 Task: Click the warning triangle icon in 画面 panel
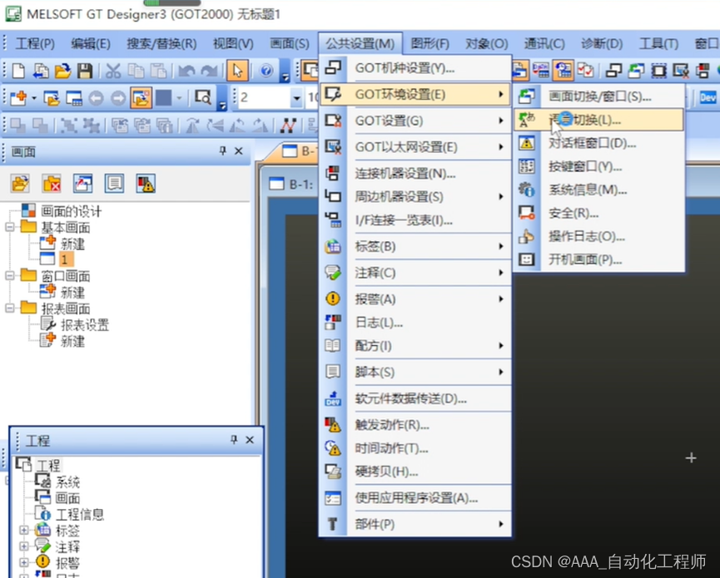146,184
